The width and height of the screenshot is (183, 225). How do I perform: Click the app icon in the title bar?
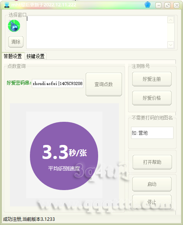click(x=6, y=5)
